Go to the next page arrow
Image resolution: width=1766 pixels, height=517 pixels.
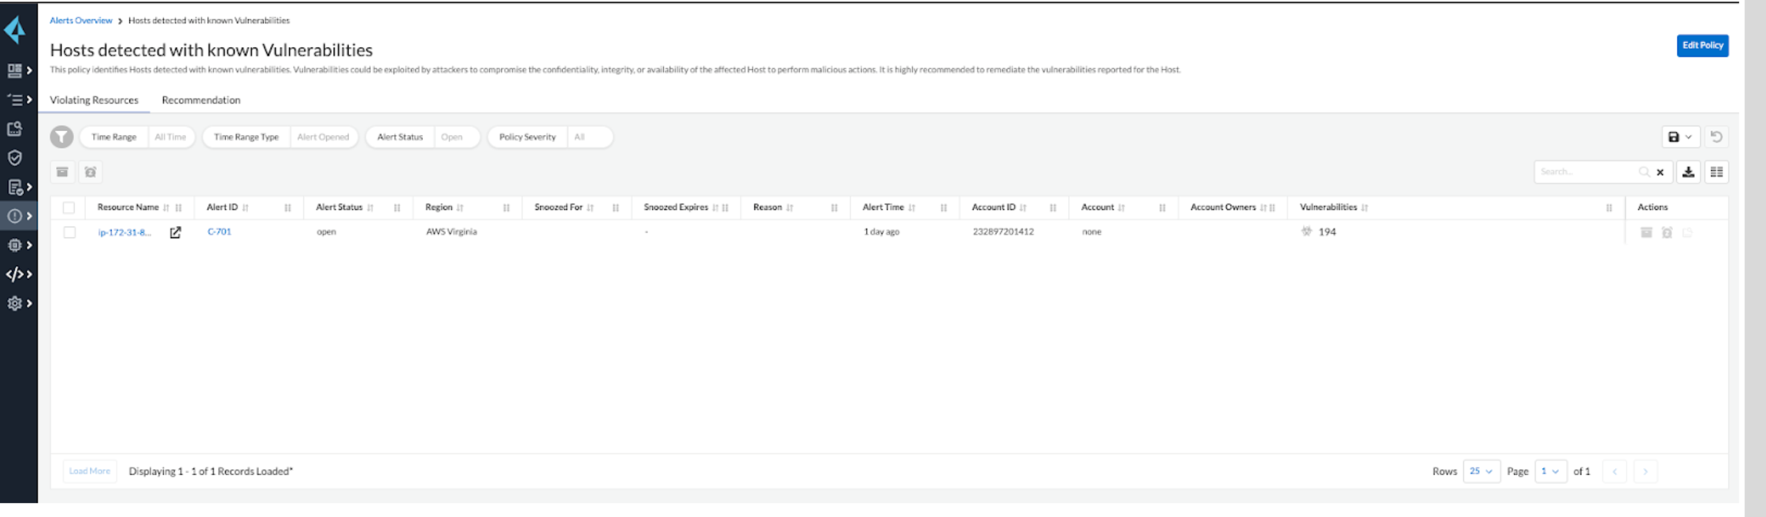(1645, 471)
